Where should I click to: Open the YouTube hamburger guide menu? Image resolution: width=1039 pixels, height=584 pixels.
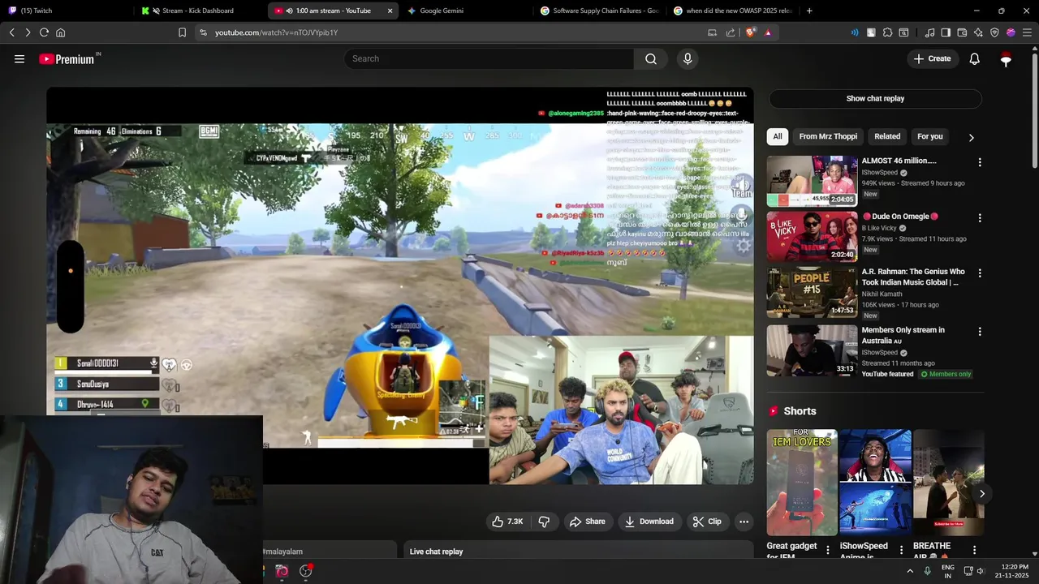pos(19,58)
